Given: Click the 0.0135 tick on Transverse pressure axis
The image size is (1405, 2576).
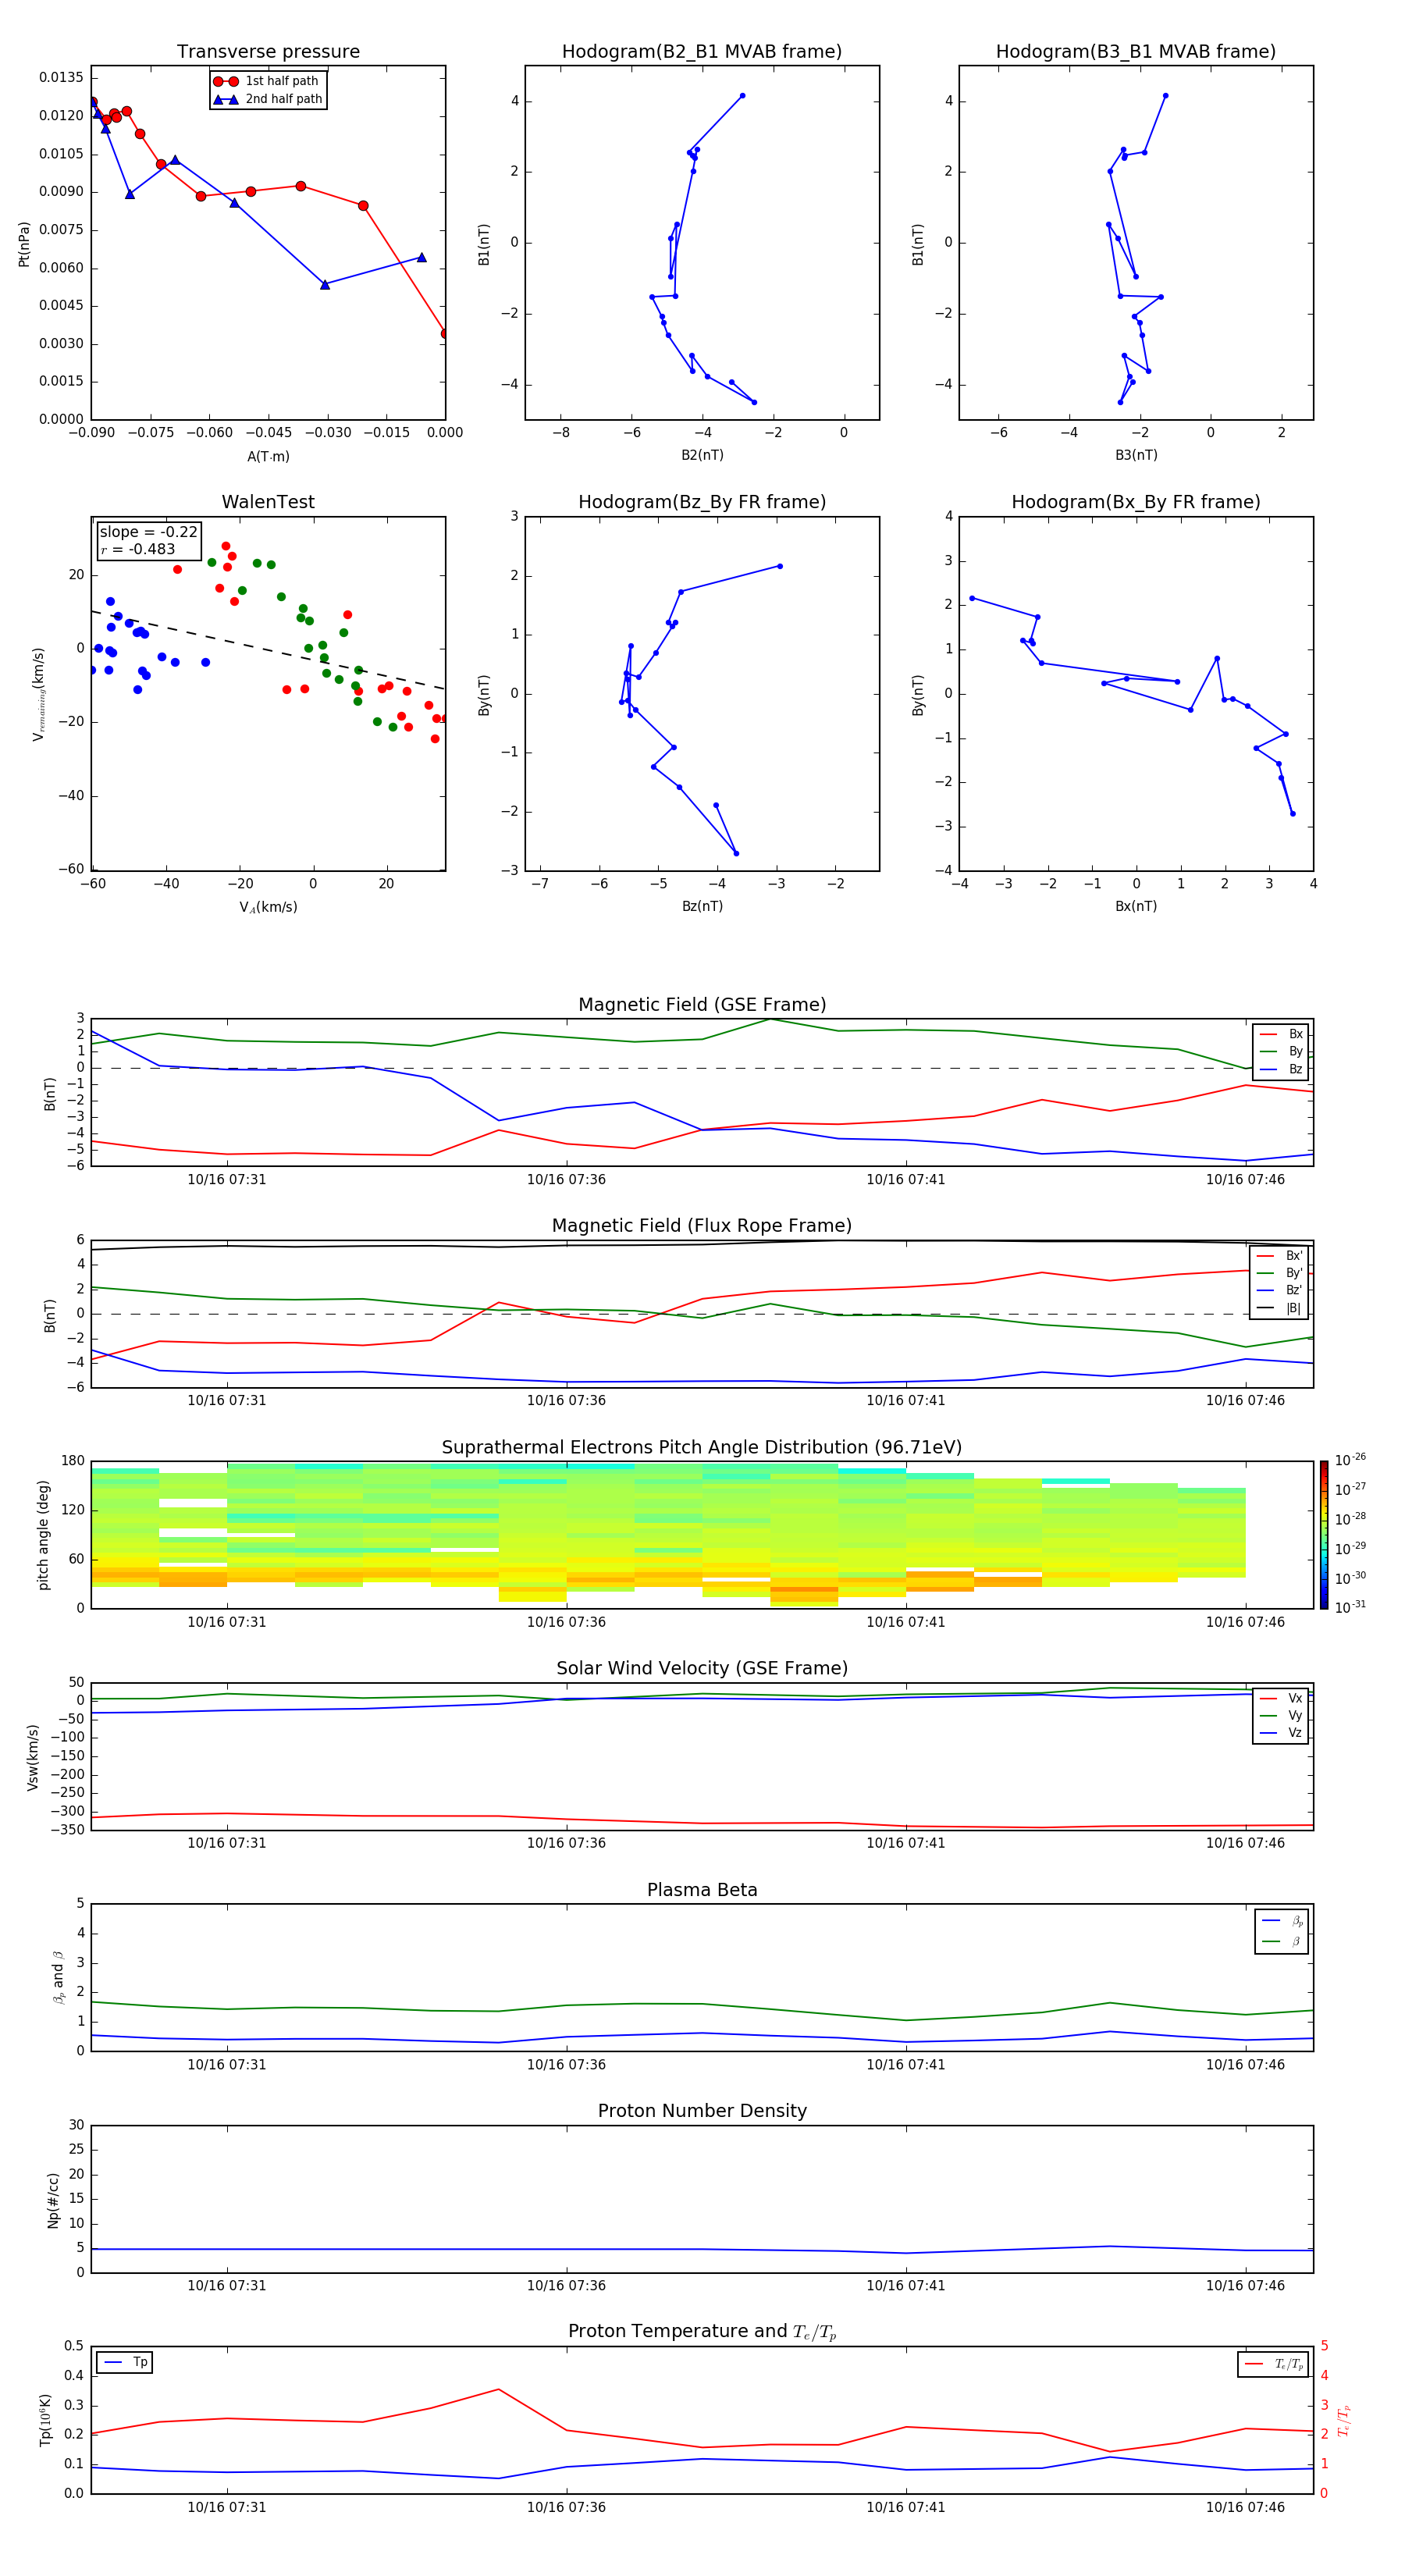Looking at the screenshot, I should tap(61, 78).
